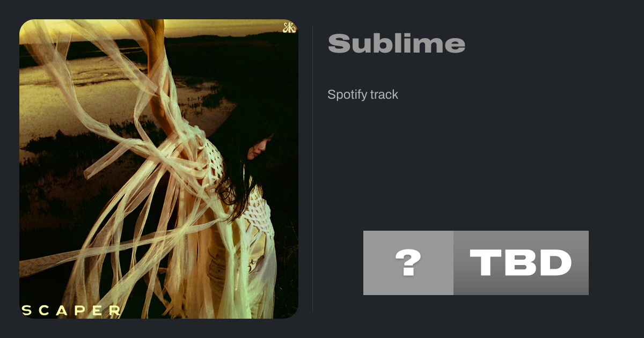
Task: Click the Spotify track label
Action: click(363, 94)
